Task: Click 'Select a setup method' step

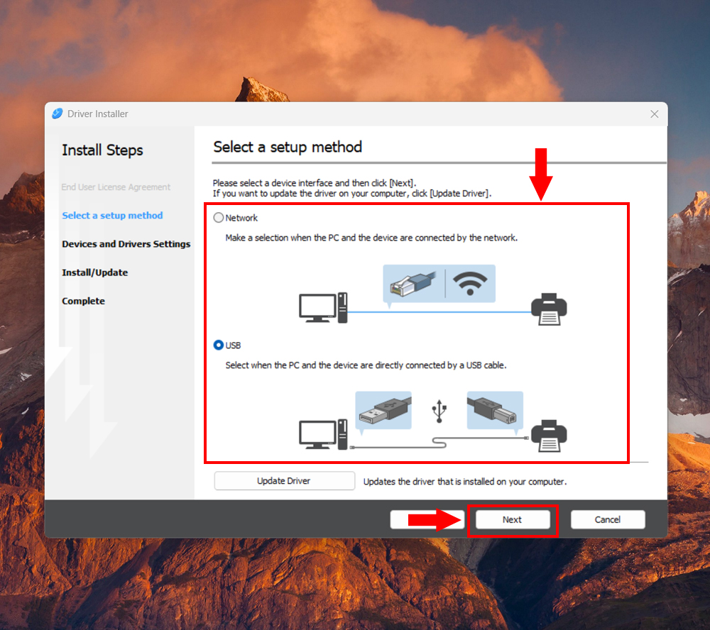Action: coord(112,216)
